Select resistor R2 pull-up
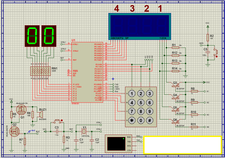This screenshot has height=158, width=225. click(x=208, y=38)
